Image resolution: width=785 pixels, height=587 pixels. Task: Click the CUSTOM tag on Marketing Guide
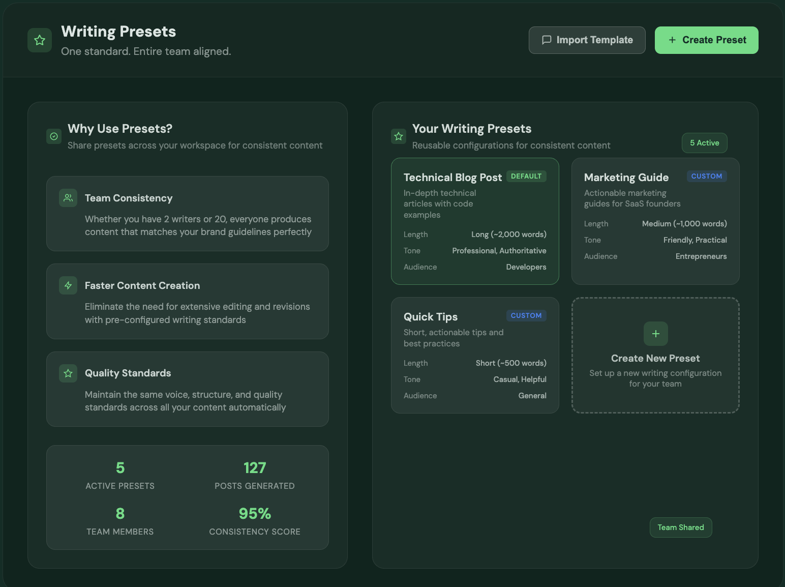tap(706, 177)
